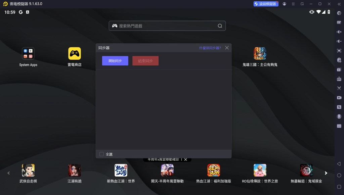The height and width of the screenshot is (195, 344).
Task: Click the volume down sidebar icon
Action: pos(339,41)
